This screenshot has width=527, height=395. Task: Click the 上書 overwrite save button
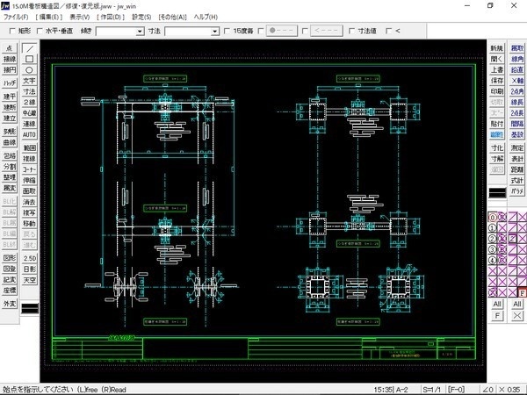[497, 70]
